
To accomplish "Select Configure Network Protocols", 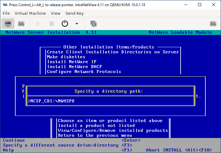I will point(84,71).
